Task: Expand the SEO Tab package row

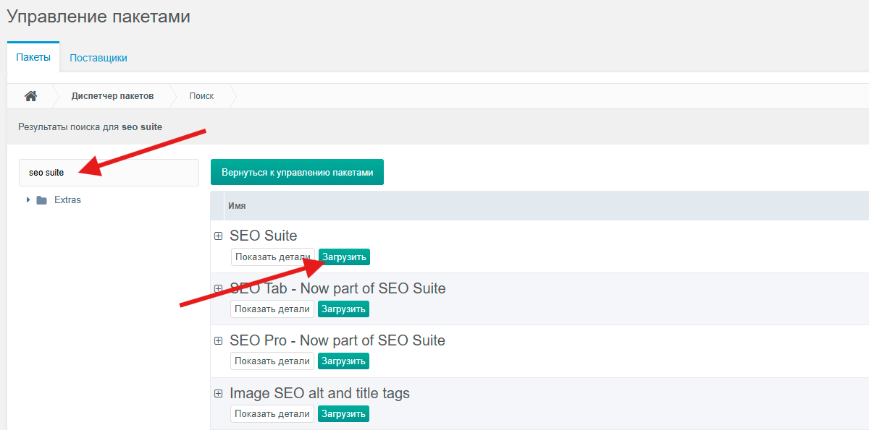Action: pos(218,288)
